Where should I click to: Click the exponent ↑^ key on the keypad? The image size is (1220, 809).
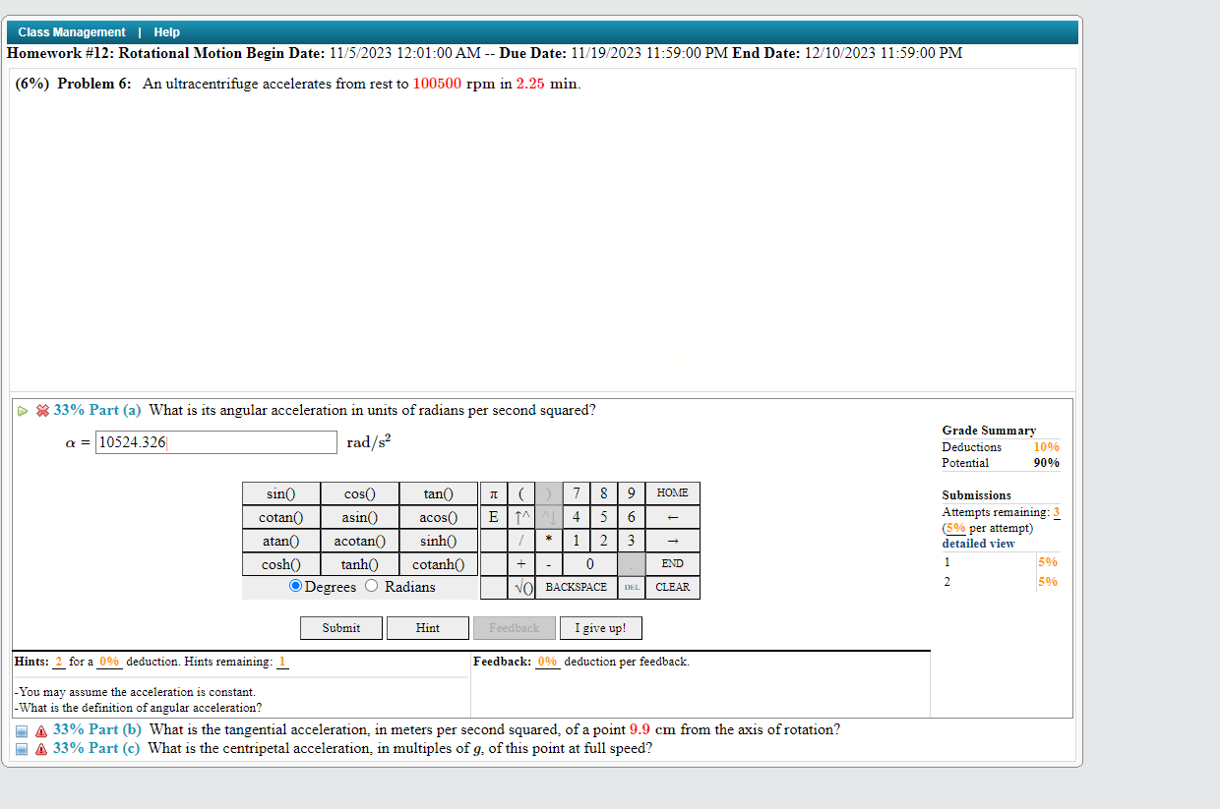(x=520, y=516)
